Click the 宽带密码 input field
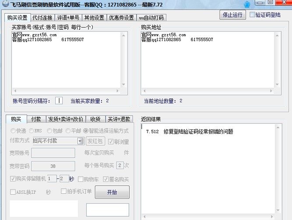The image size is (292, 220). [53, 166]
